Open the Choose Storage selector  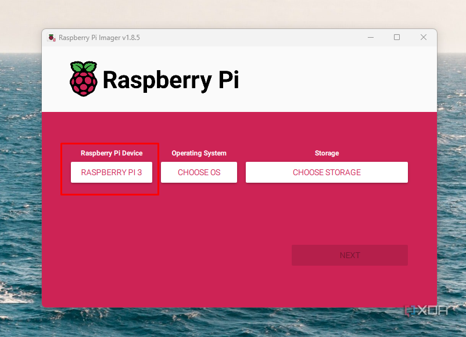point(327,172)
